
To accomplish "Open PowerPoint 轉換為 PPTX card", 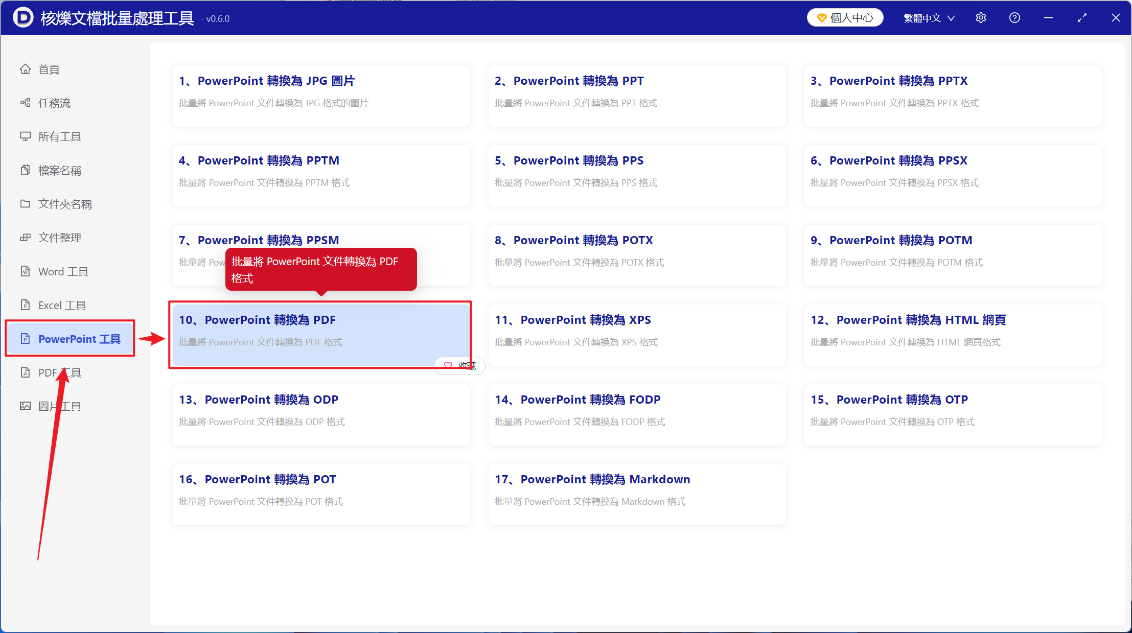I will click(x=953, y=96).
